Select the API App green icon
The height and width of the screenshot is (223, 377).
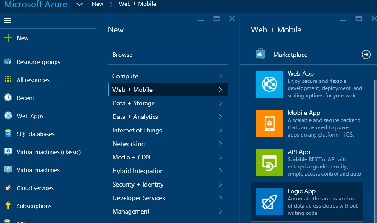269,163
